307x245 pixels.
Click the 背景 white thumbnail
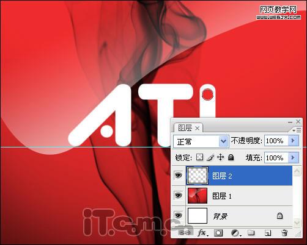tap(198, 216)
